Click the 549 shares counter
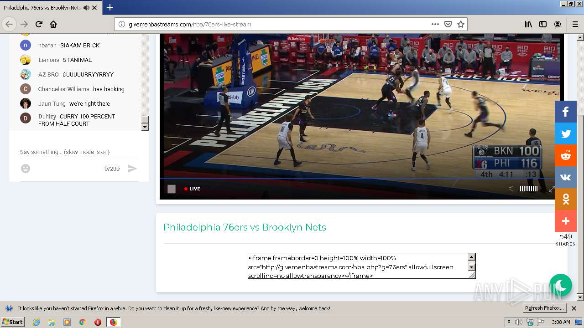 coord(566,239)
